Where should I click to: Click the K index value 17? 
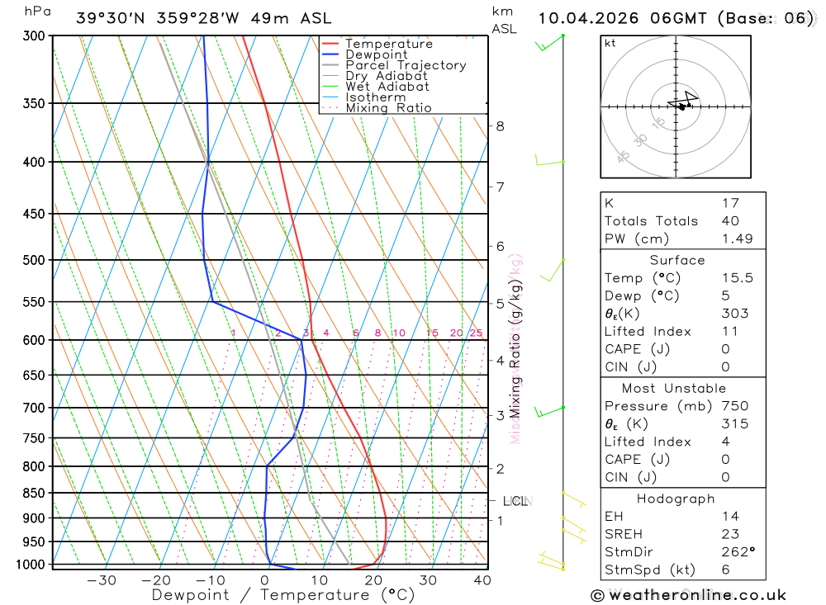[x=731, y=203]
